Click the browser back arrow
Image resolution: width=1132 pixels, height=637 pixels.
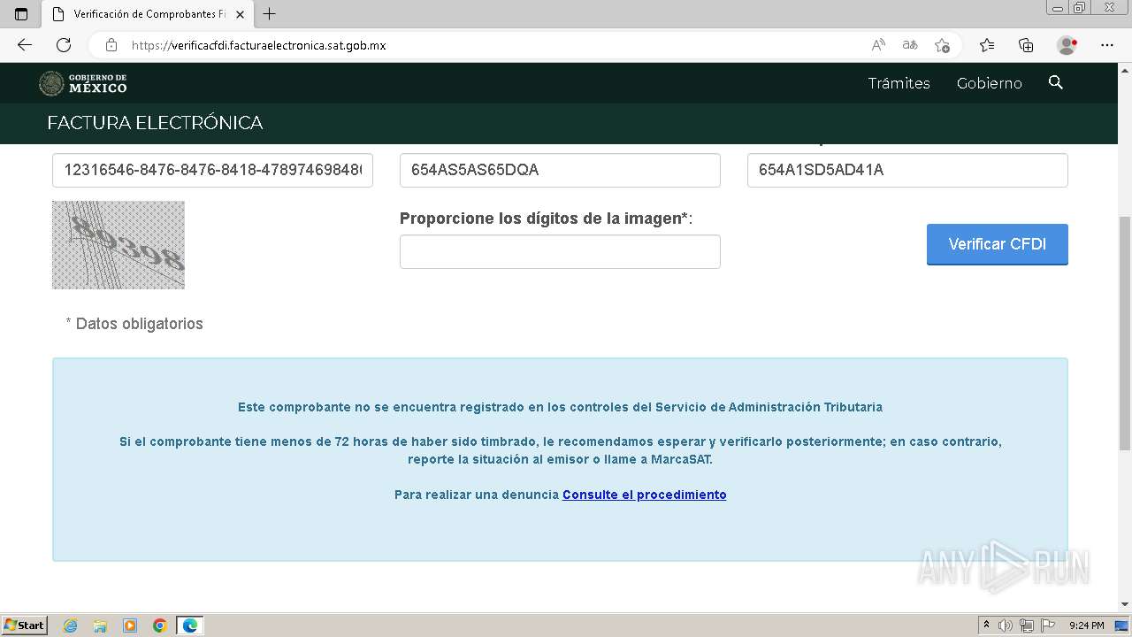pyautogui.click(x=25, y=45)
